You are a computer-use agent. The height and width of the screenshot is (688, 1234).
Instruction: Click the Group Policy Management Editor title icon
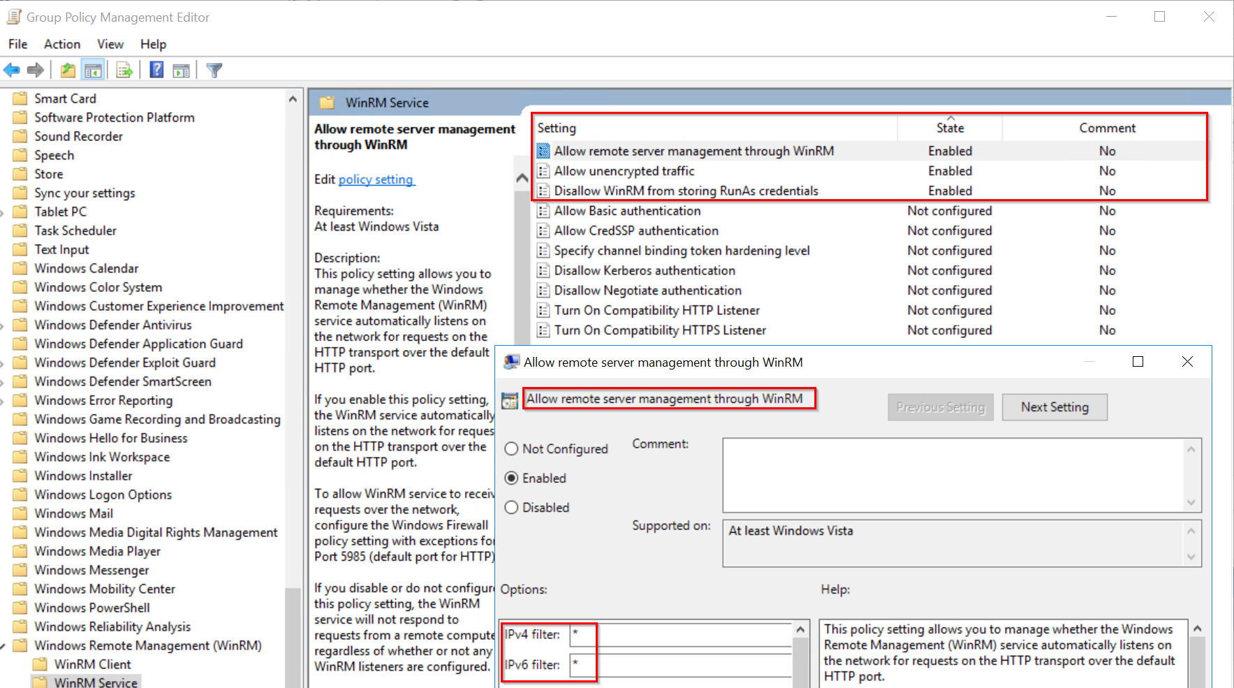[x=13, y=17]
